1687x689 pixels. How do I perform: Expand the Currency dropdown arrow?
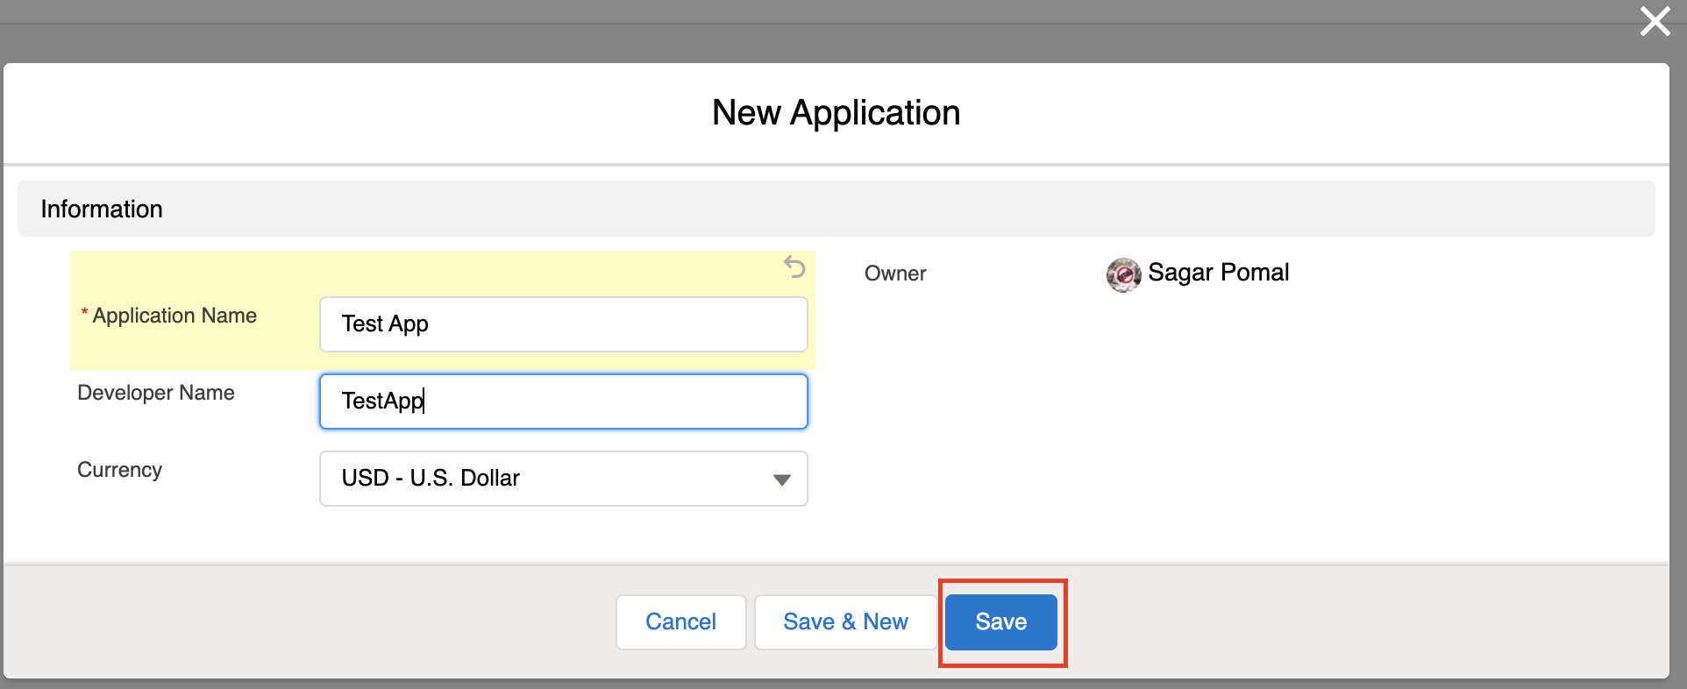click(x=781, y=479)
